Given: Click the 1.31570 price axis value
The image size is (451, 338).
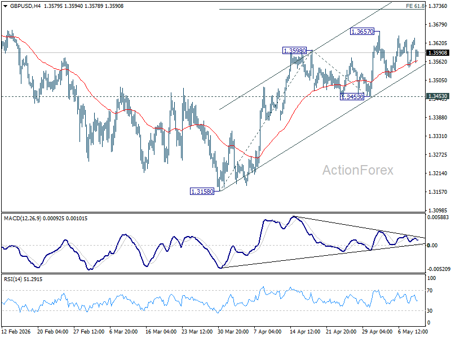Looking at the screenshot, I should pos(438,192).
